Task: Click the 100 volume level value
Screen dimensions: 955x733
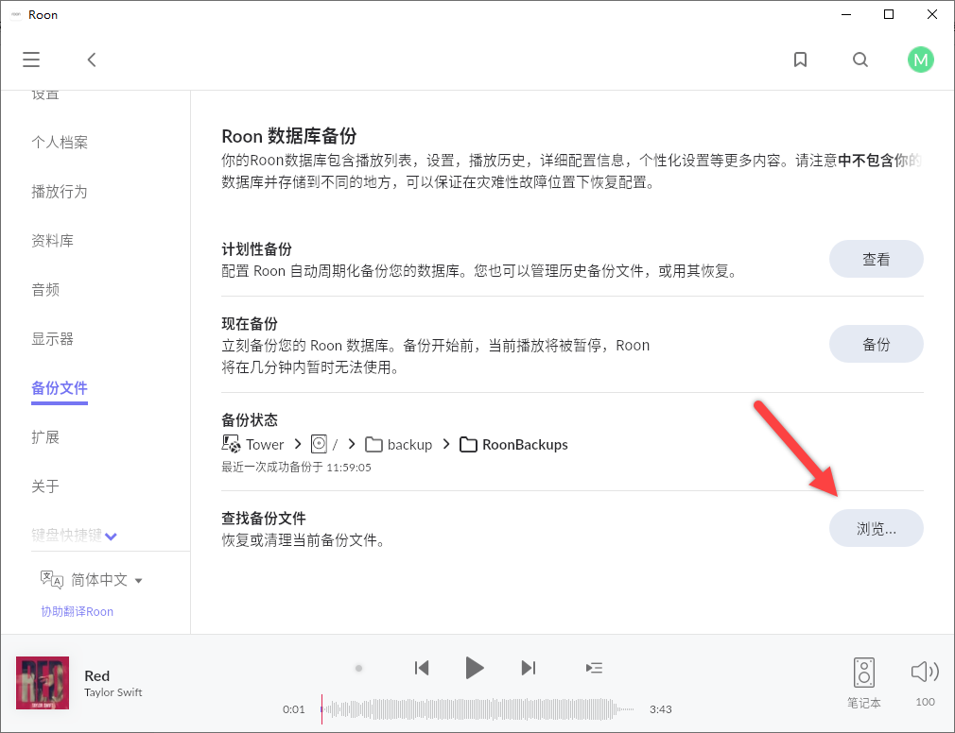Action: coord(925,702)
